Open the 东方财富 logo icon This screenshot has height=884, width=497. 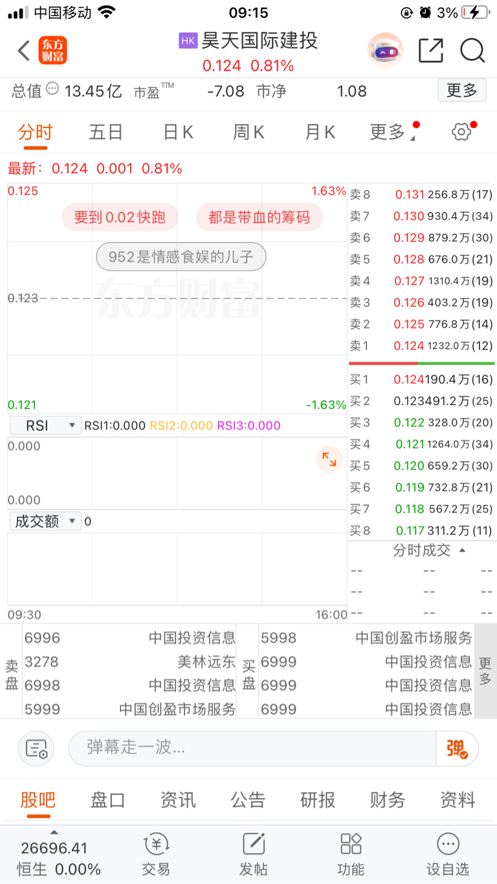tap(52, 50)
